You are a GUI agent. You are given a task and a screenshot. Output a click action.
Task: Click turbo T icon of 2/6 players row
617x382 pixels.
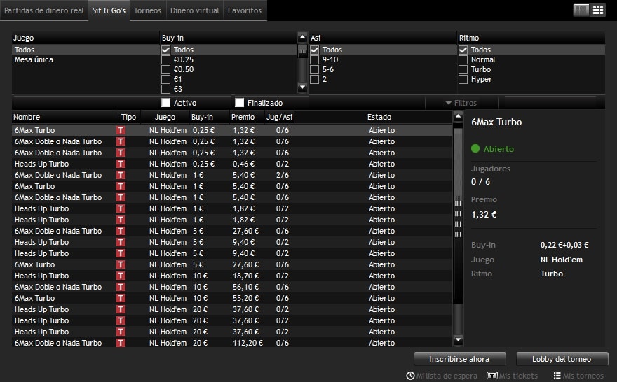(121, 175)
